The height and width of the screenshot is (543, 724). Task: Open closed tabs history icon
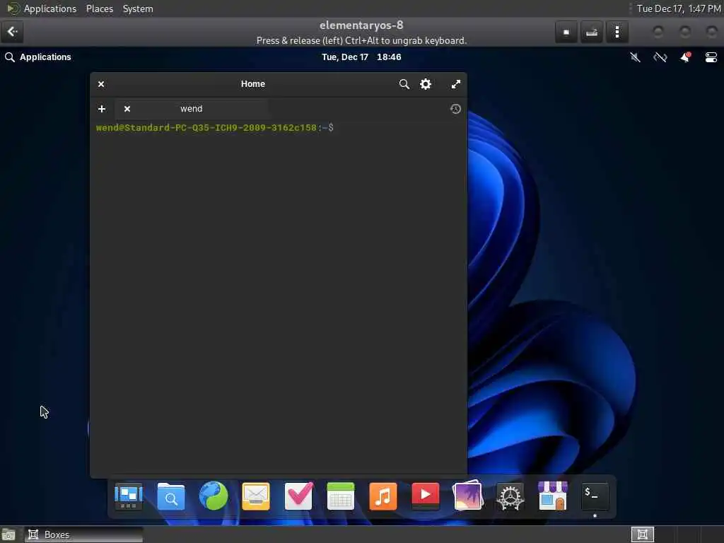[455, 109]
